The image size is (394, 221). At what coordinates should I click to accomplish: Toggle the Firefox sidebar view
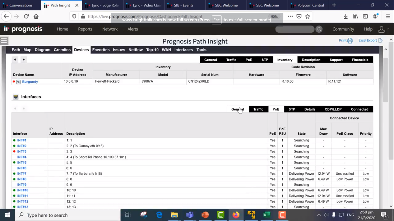pyautogui.click(x=365, y=16)
